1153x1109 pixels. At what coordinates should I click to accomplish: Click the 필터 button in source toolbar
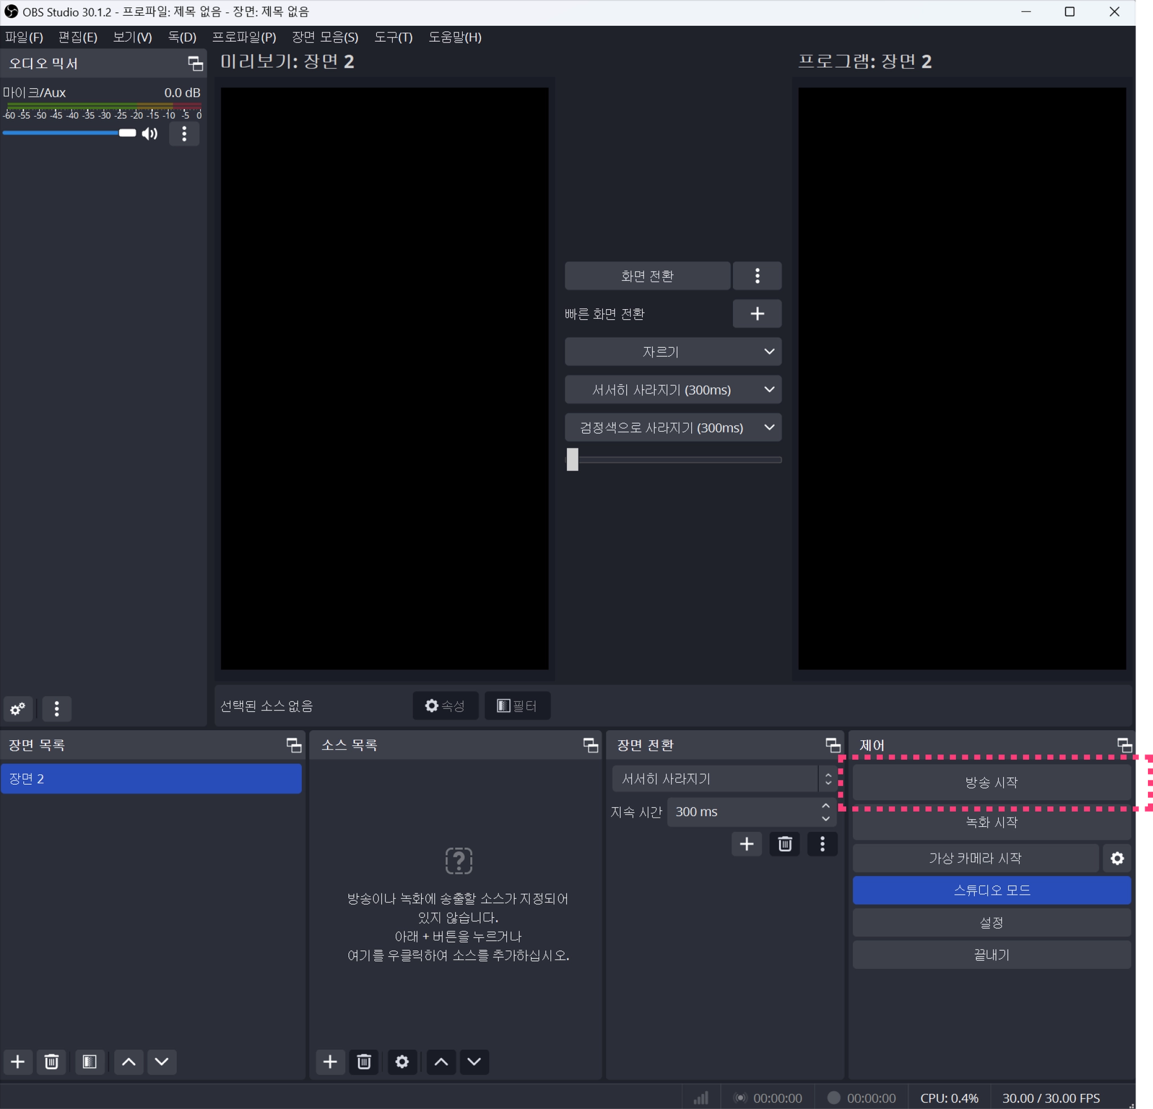[x=517, y=705]
